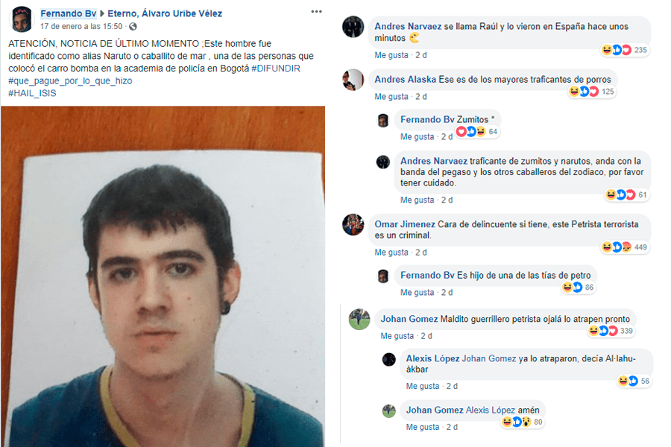Viewport: 671px width, 447px height.
Task: Open the posted portrait photo
Action: pos(163,276)
